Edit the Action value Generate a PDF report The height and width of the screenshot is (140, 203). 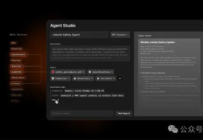[92, 96]
